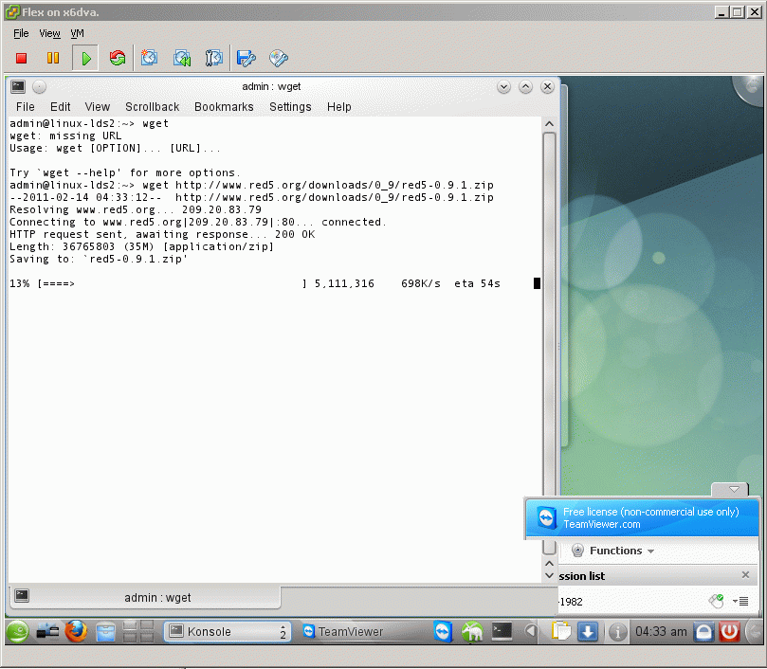Click the round button beside the Konsole title icon
The height and width of the screenshot is (669, 767).
39,87
